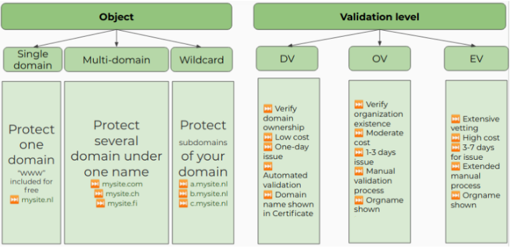Click the orange icon before mysite.com
510x248 pixels.
point(95,184)
